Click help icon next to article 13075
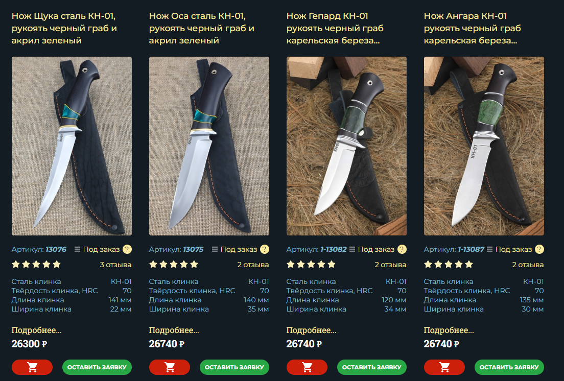Screen dimensions: 564x381 click(x=265, y=249)
